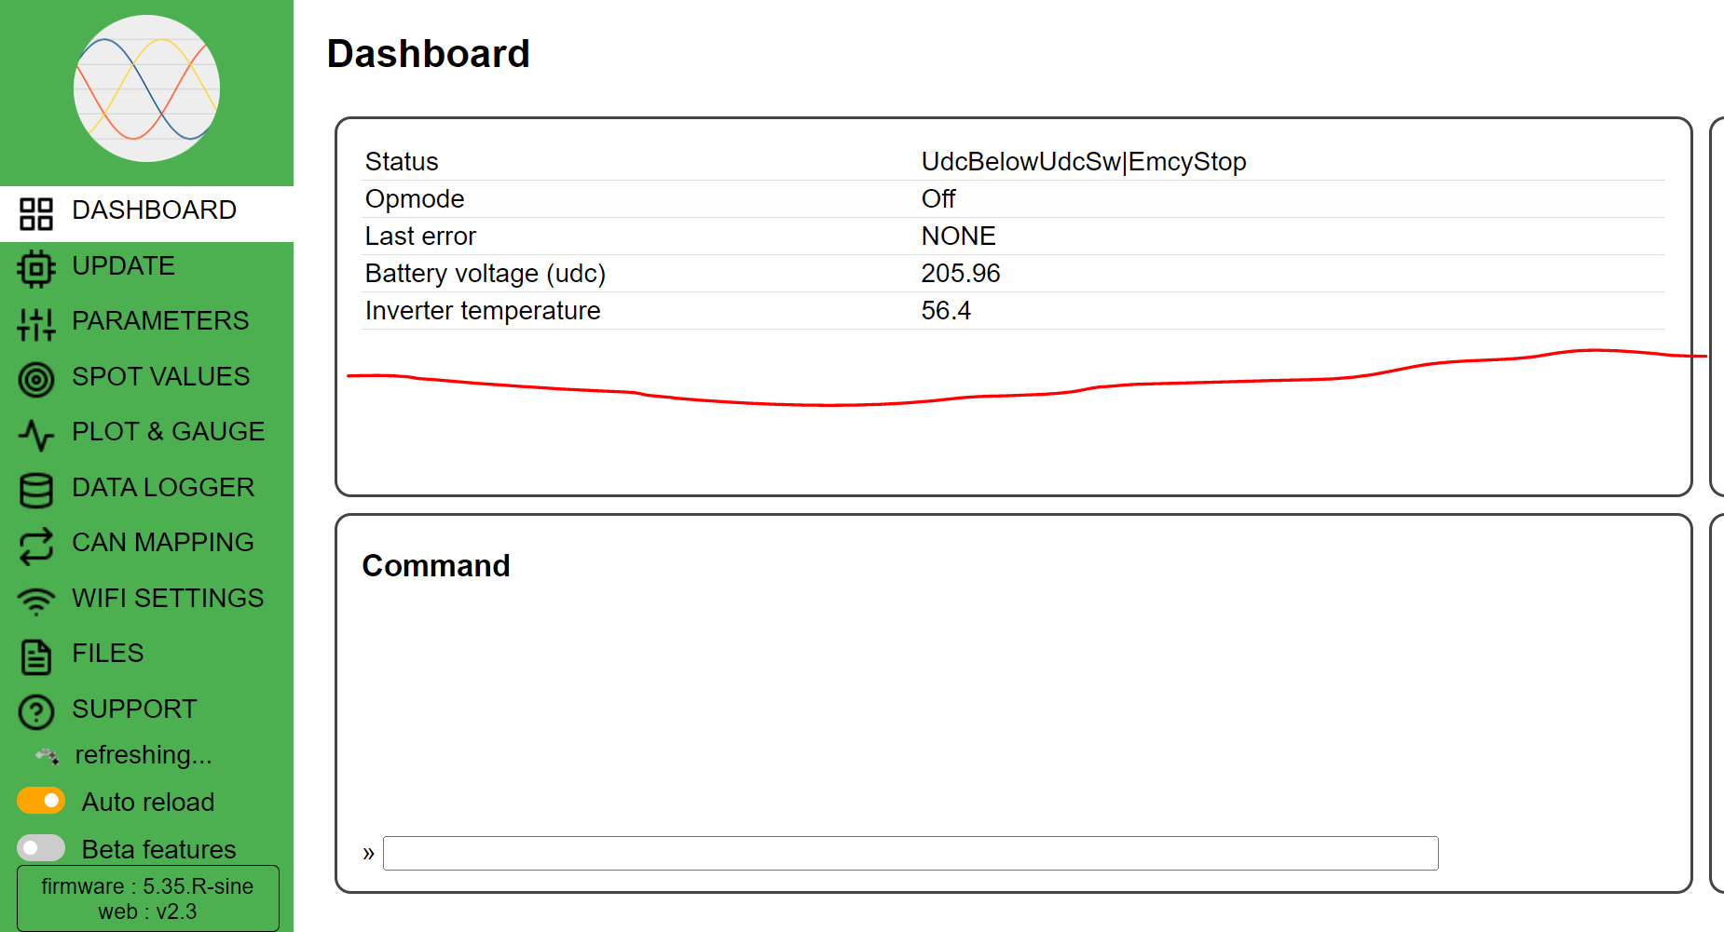
Task: Open WIFI SETTINGS page
Action: pyautogui.click(x=168, y=599)
